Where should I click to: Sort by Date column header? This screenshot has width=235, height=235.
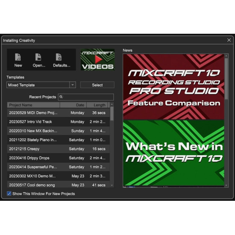tap(73, 105)
